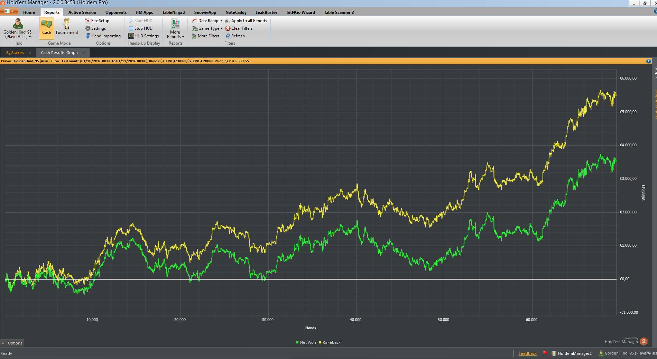Screen dimensions: 657x359
Task: Toggle Net Won legend series
Action: (306, 342)
